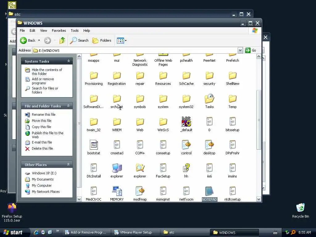The image size is (316, 237).
Task: Open the Favorites menu
Action: pyautogui.click(x=59, y=31)
